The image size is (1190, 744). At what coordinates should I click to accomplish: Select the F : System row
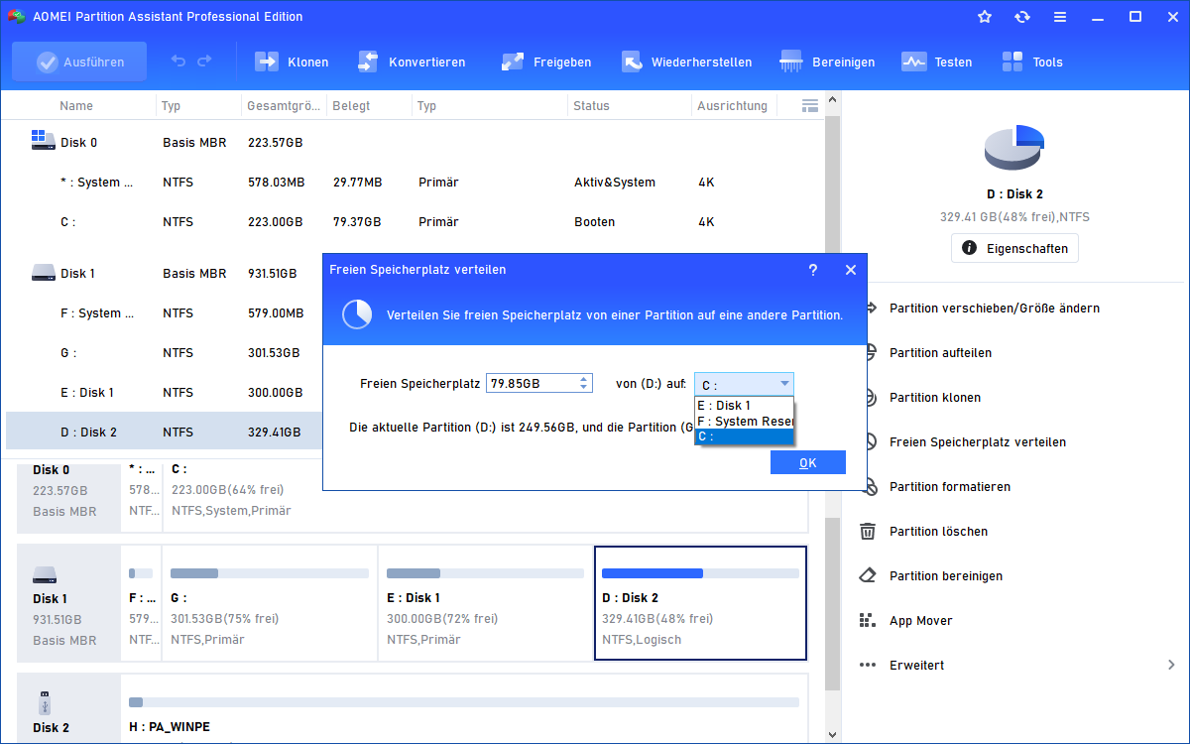(165, 313)
